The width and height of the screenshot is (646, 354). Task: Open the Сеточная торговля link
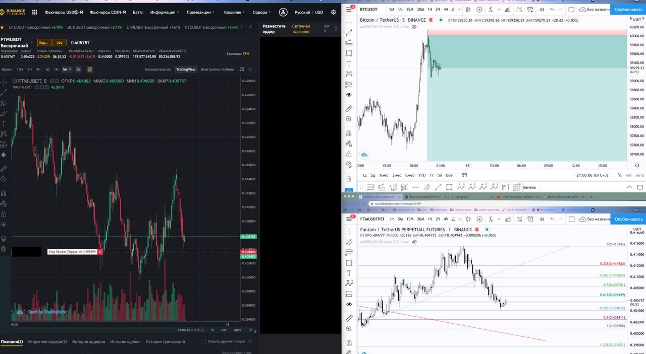tap(301, 29)
